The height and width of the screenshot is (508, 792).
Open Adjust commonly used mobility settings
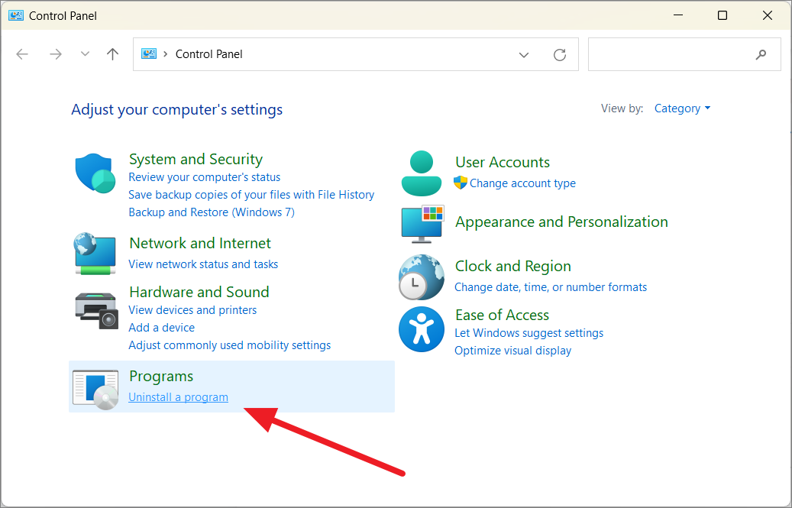(230, 345)
